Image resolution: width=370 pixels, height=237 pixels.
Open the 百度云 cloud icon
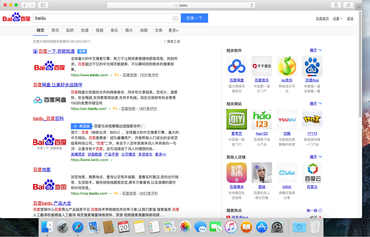click(312, 172)
